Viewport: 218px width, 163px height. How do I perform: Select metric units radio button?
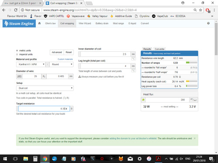17,50
